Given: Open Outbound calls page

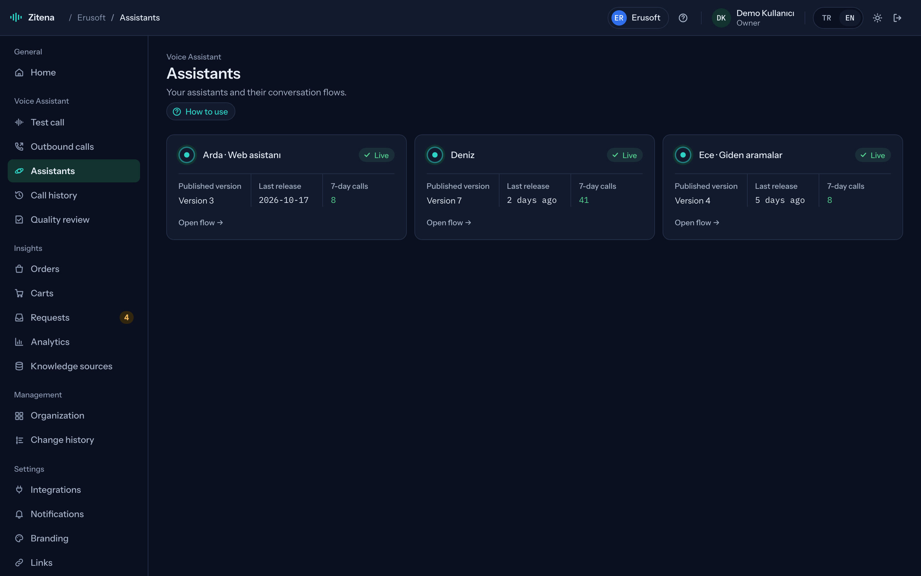Looking at the screenshot, I should [74, 147].
